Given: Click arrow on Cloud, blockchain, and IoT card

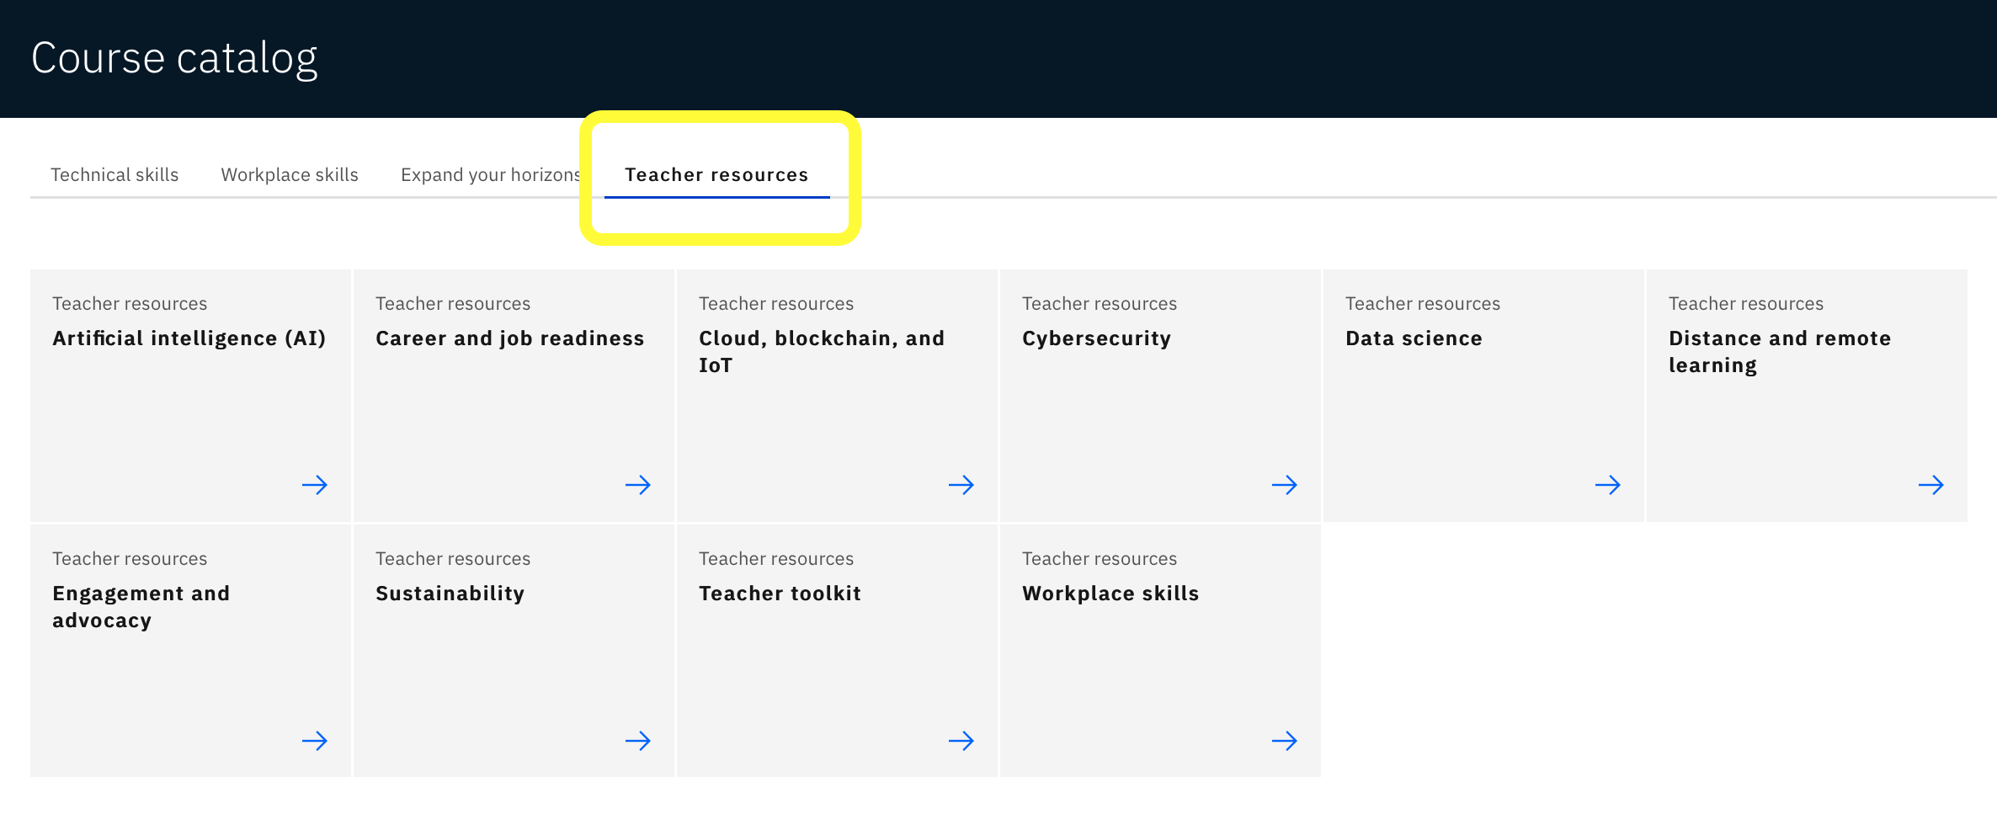Looking at the screenshot, I should (x=961, y=485).
